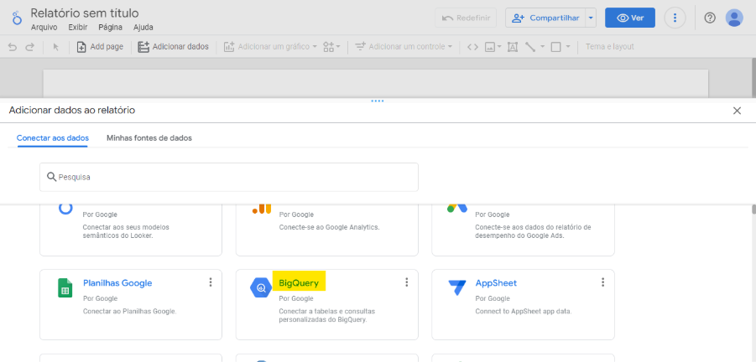This screenshot has height=362, width=756.
Task: Click the insert image icon
Action: click(x=490, y=47)
